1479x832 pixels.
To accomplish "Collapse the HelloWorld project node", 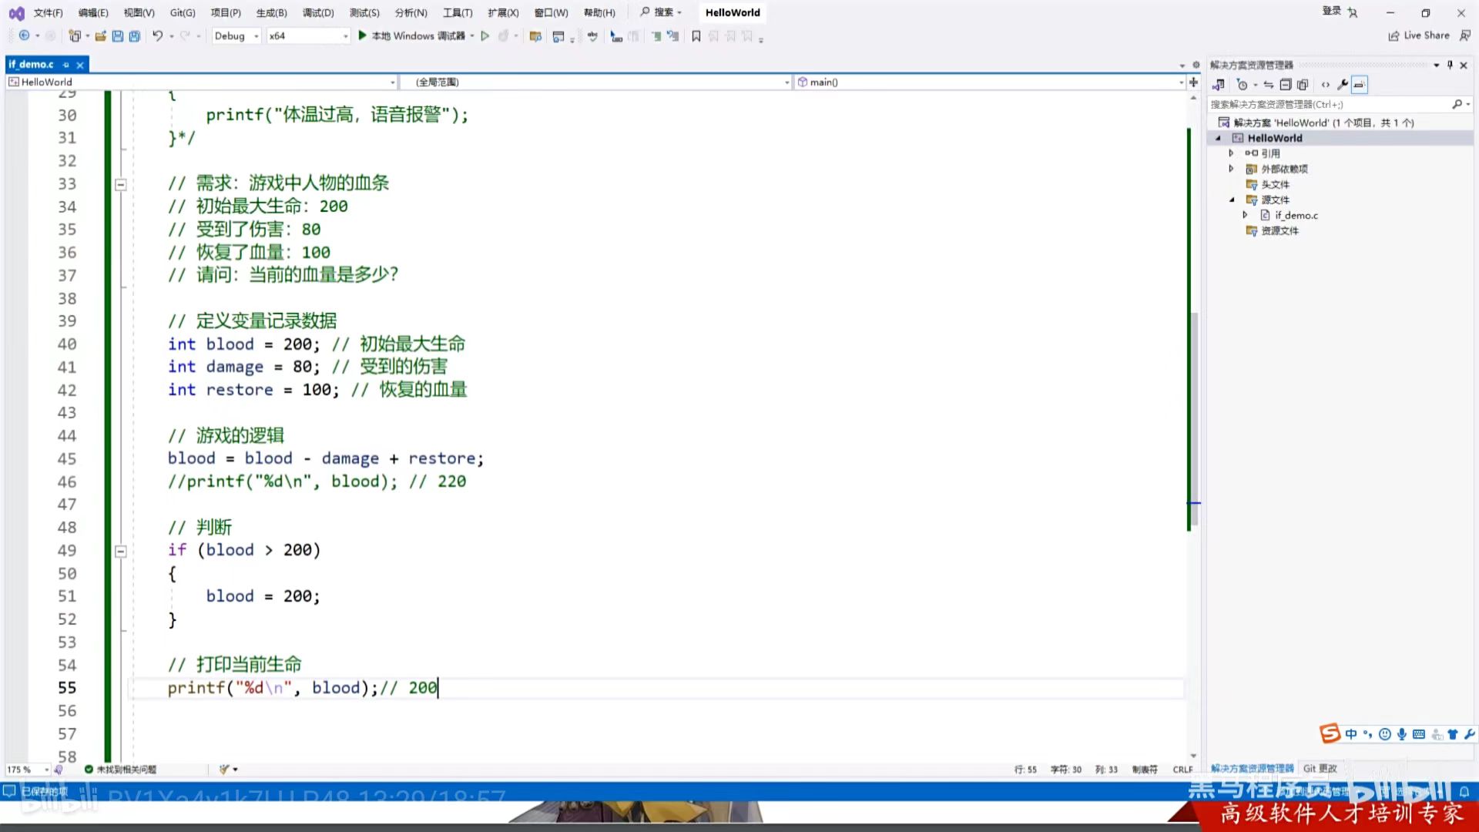I will point(1218,138).
